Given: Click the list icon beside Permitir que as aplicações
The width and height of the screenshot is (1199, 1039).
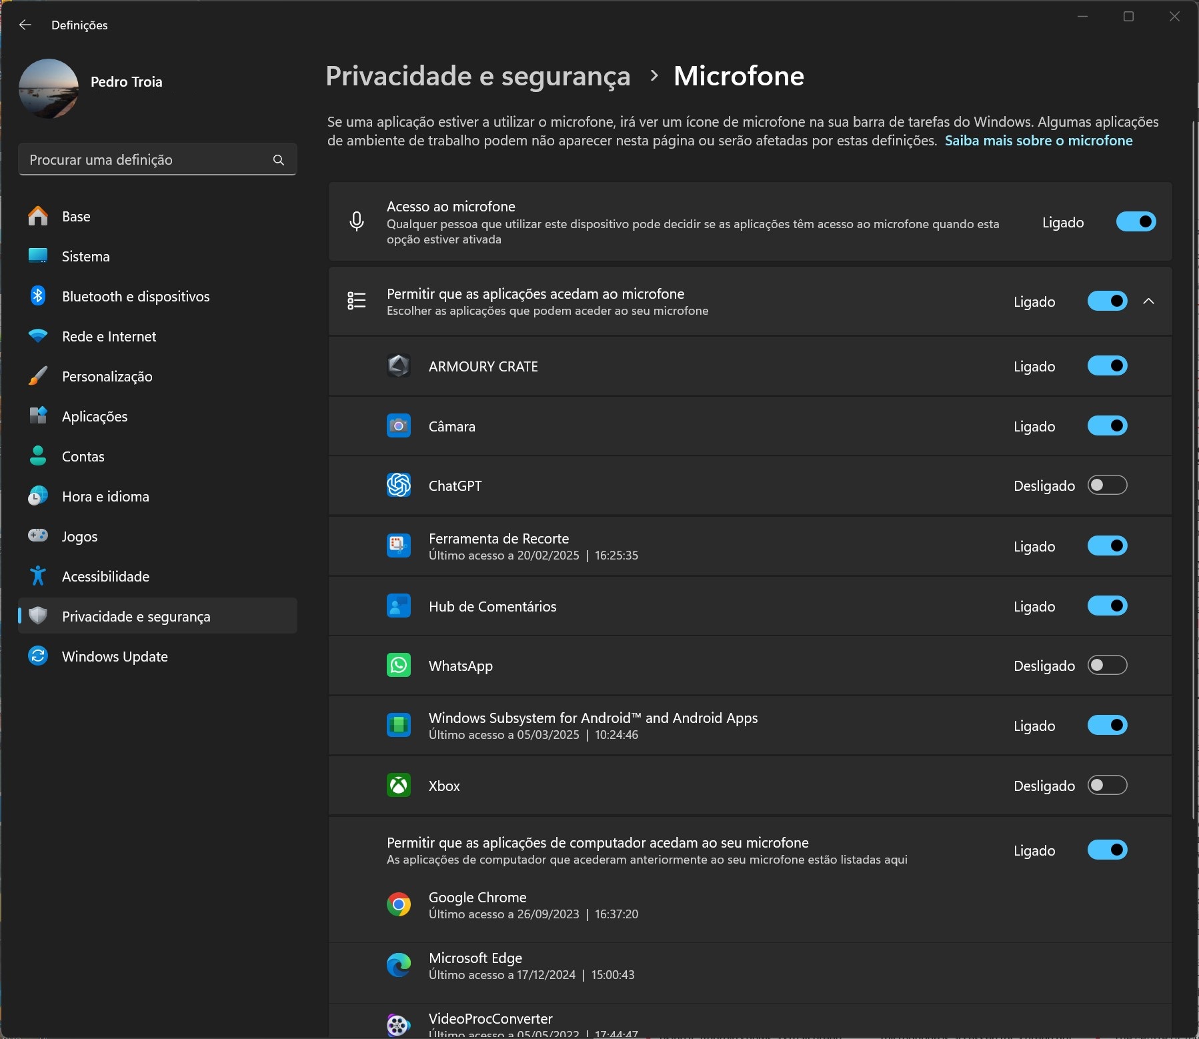Looking at the screenshot, I should pos(357,301).
